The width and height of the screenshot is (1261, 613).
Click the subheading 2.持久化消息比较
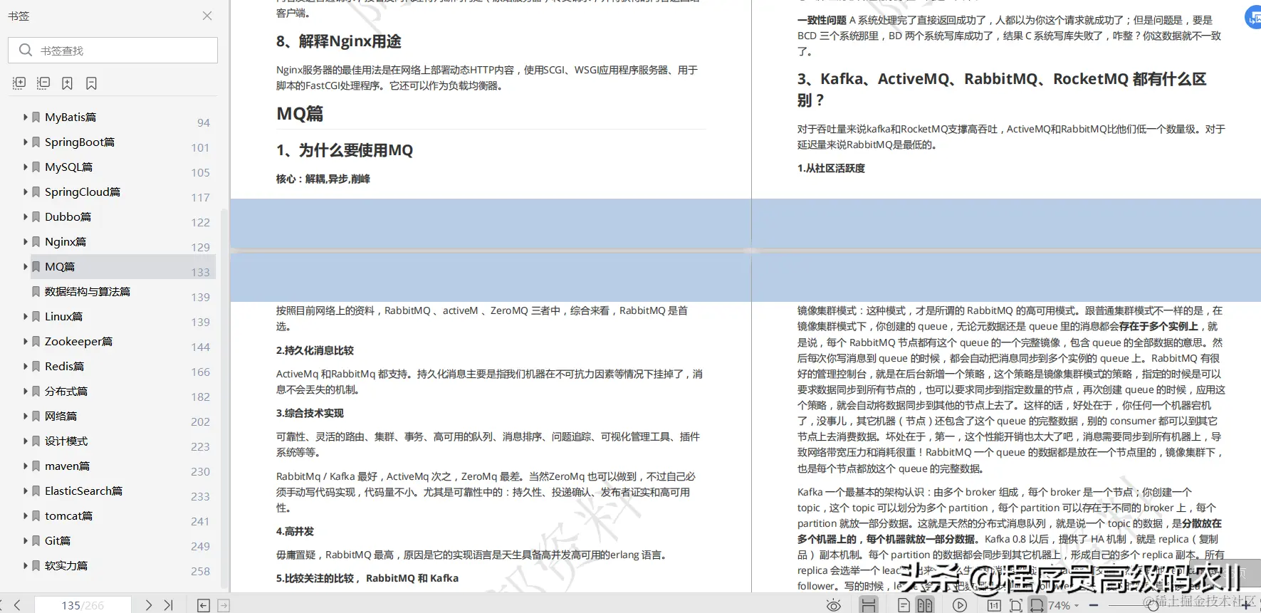click(x=315, y=350)
